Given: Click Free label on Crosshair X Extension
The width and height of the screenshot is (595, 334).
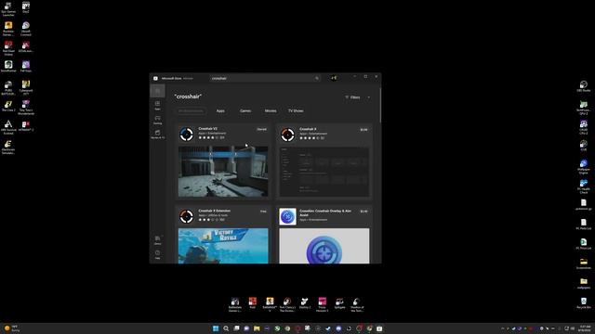Looking at the screenshot, I should (x=263, y=212).
